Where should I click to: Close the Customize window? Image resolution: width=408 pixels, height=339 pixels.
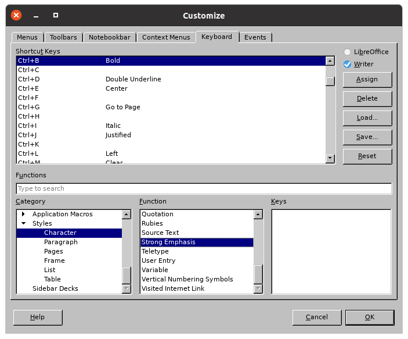click(16, 15)
